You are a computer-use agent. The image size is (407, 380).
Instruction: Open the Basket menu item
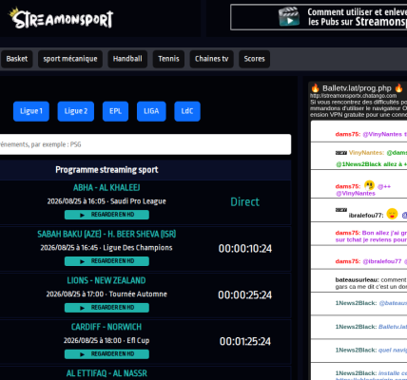[x=17, y=59]
